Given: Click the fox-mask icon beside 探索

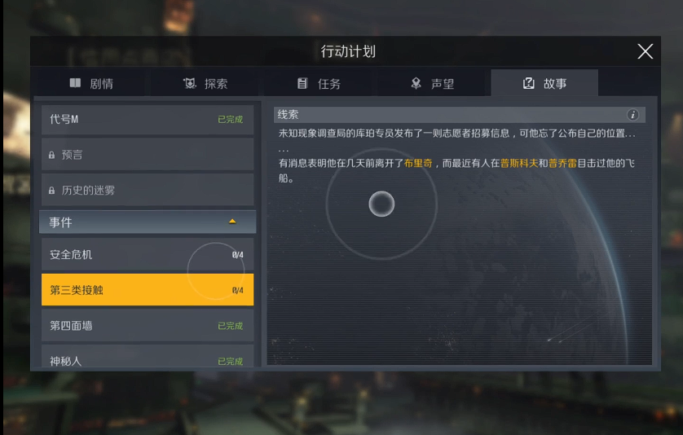Looking at the screenshot, I should click(189, 83).
